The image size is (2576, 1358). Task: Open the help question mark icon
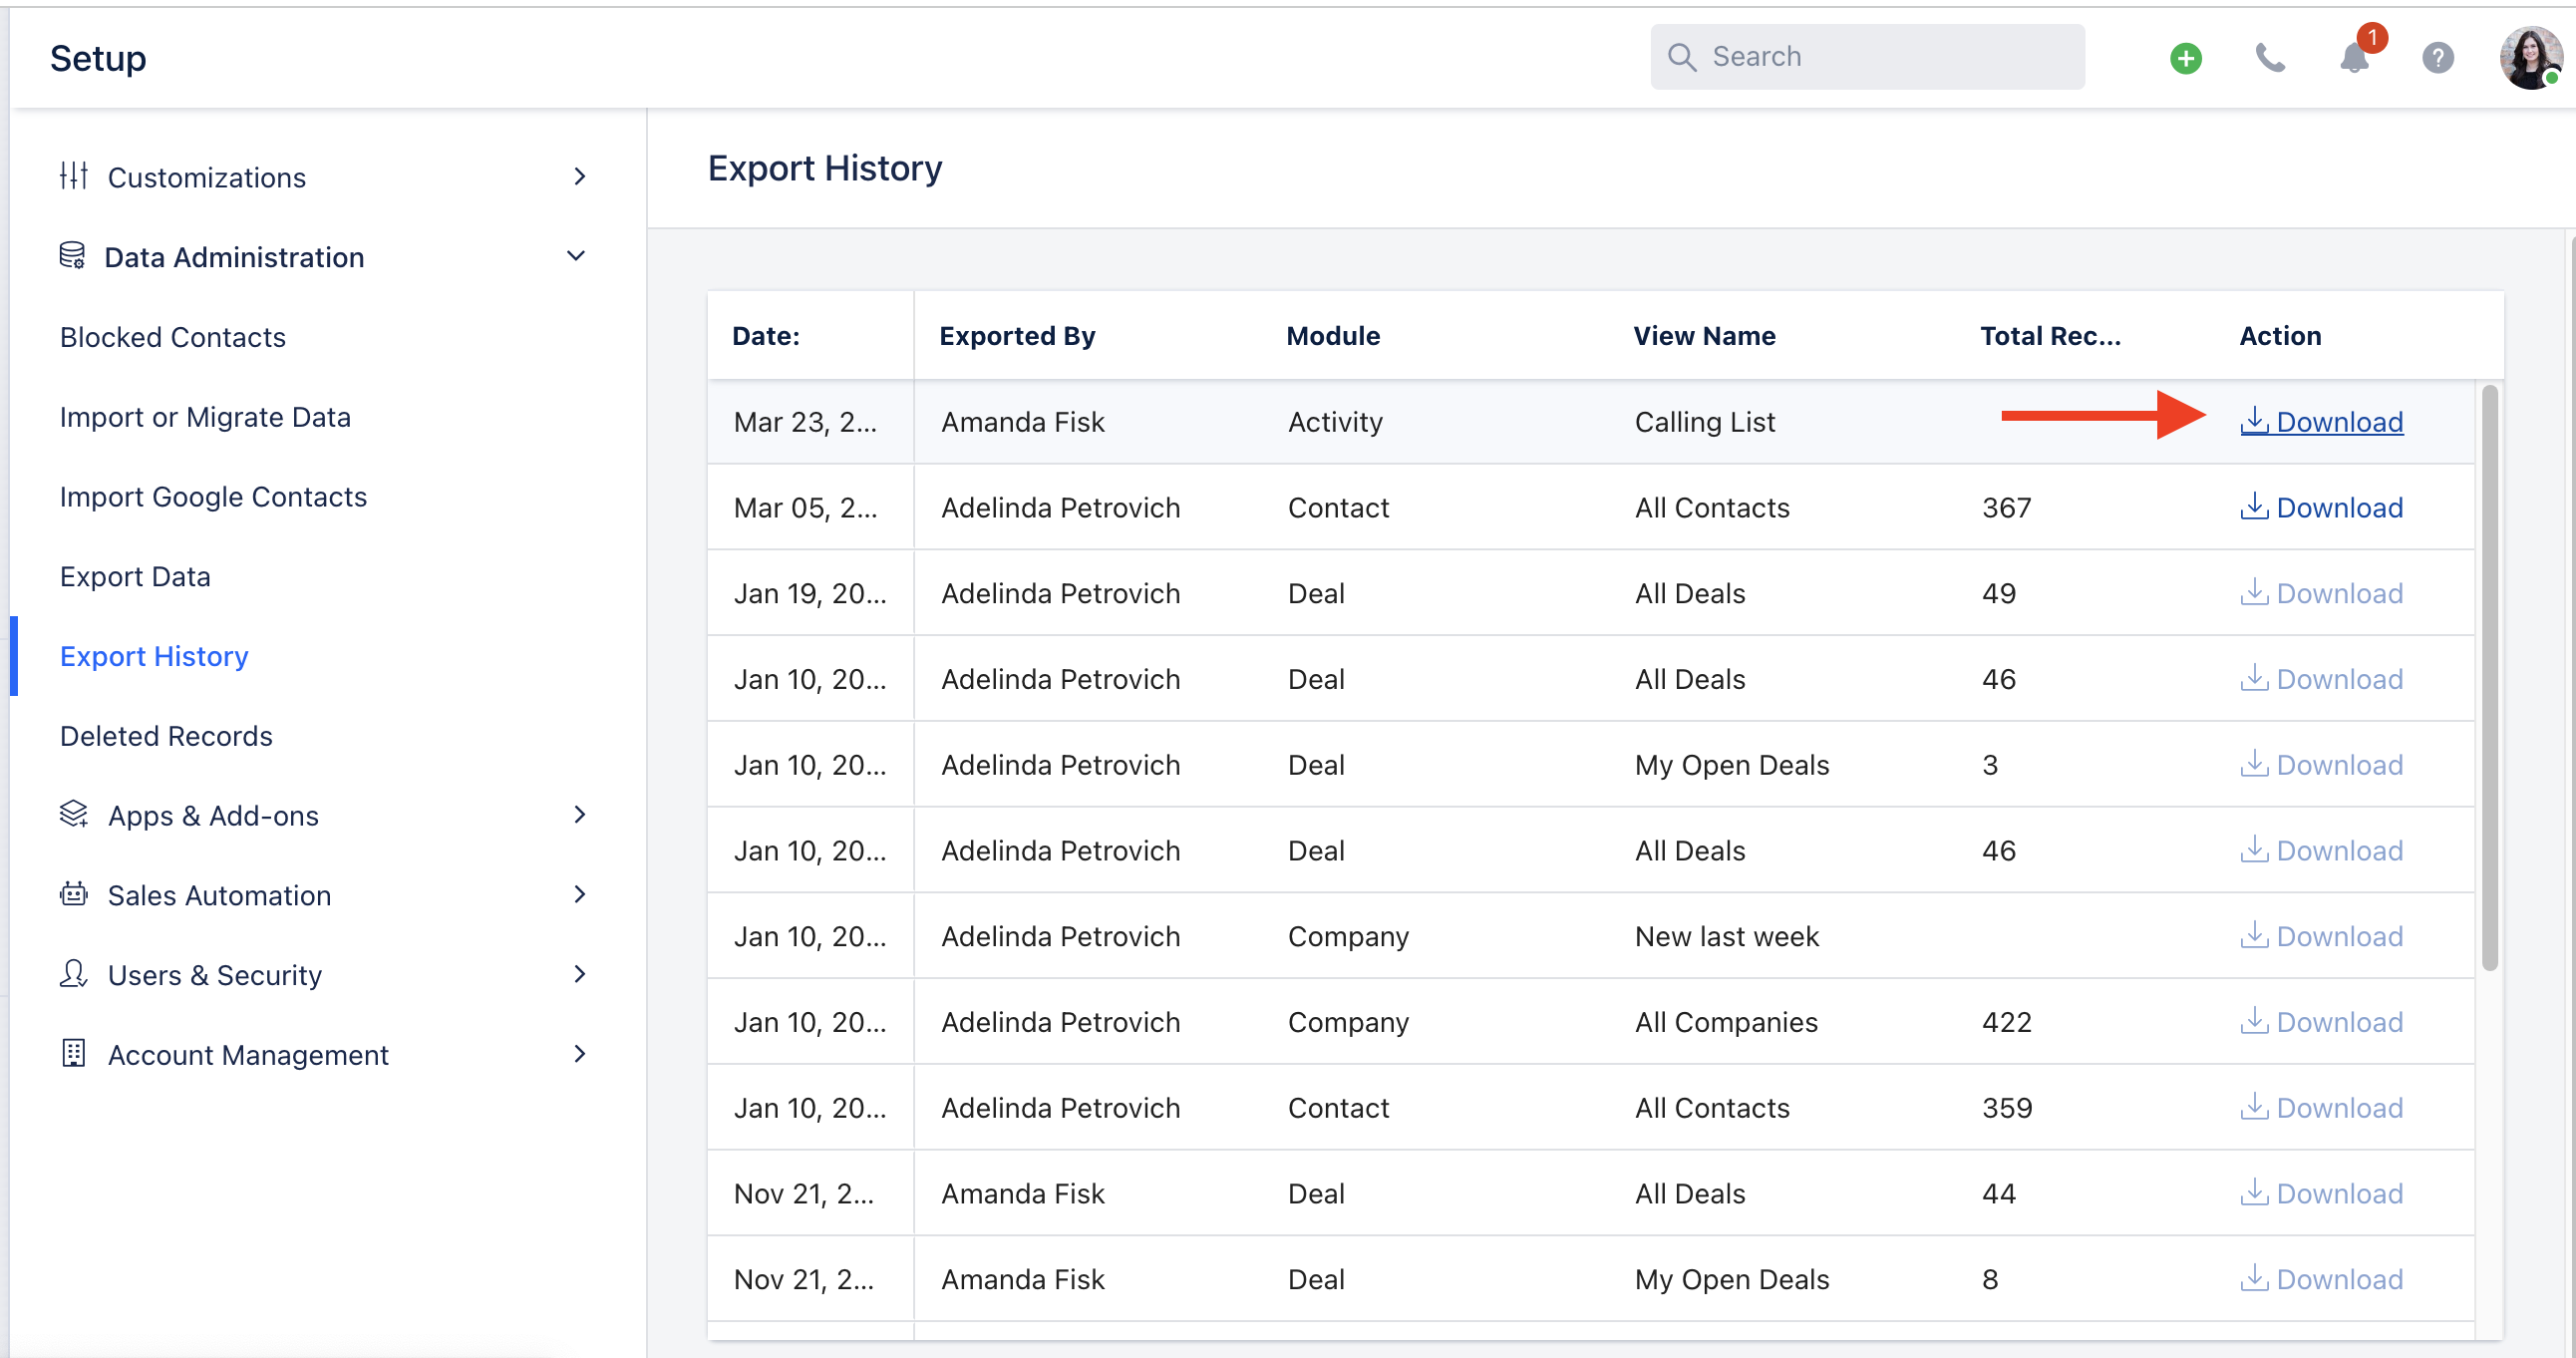[x=2437, y=58]
